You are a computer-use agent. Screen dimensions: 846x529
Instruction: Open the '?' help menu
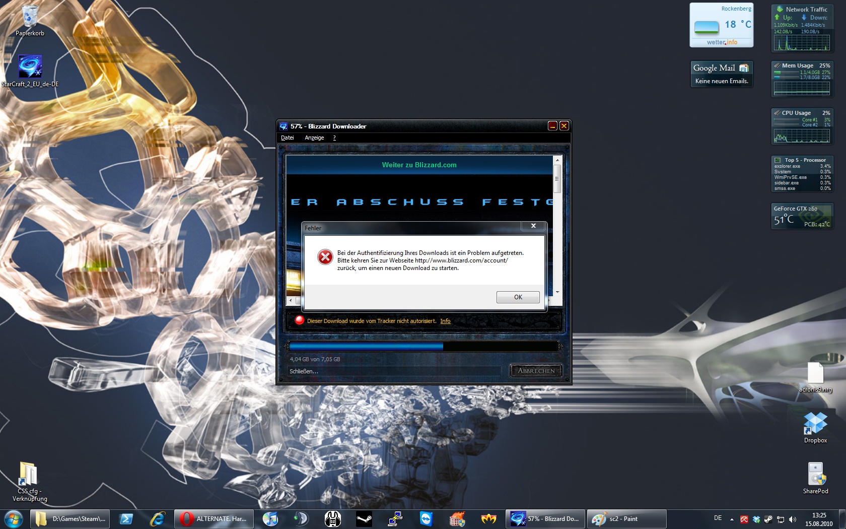[x=334, y=138]
